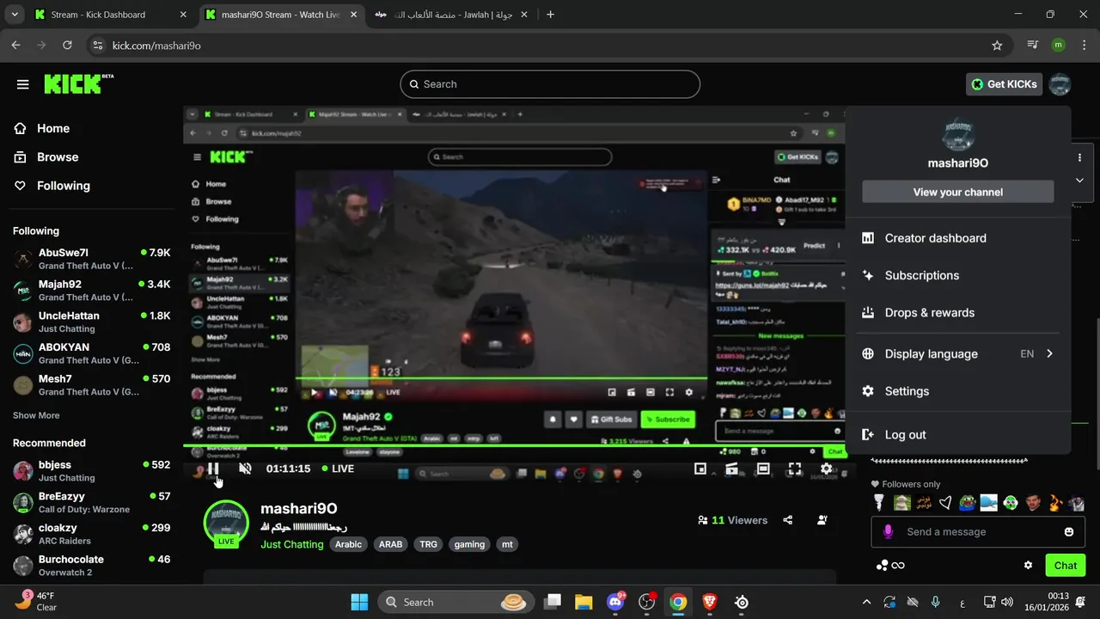The width and height of the screenshot is (1100, 619).
Task: Click the KICK logo
Action: (78, 83)
